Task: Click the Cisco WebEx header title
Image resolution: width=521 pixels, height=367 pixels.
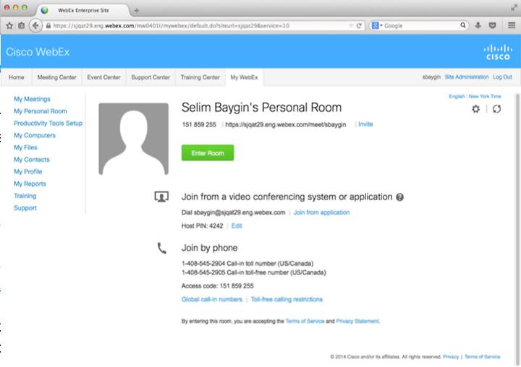Action: (38, 52)
